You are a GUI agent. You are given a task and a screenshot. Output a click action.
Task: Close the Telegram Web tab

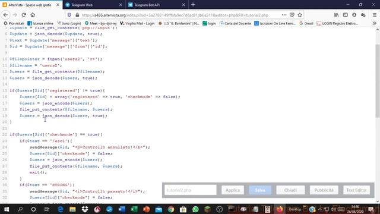click(121, 5)
